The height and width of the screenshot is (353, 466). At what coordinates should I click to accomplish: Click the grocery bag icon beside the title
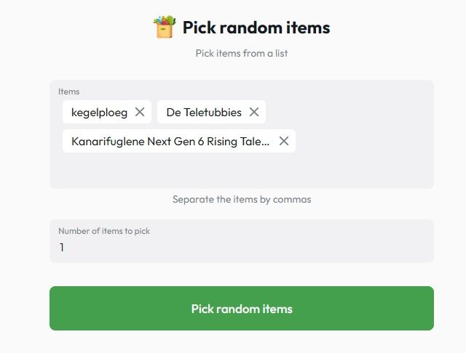coord(165,27)
